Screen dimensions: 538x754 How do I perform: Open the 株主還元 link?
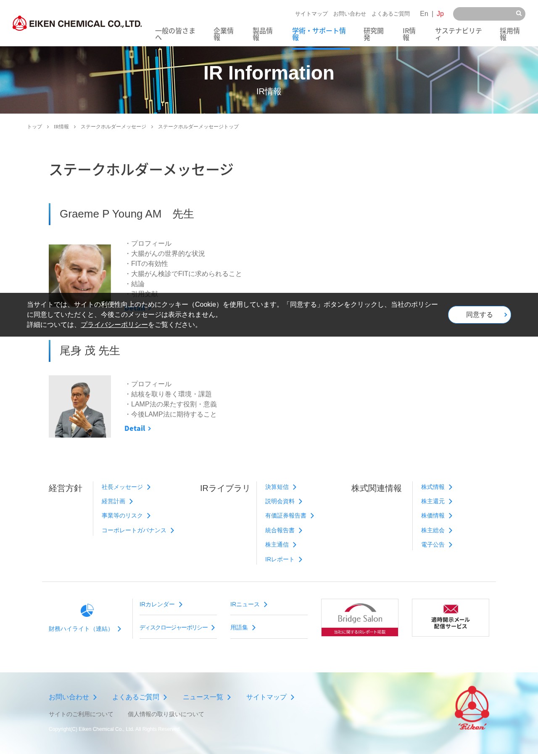[x=437, y=501]
